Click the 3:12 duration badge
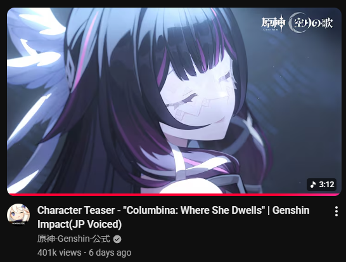 (x=321, y=185)
